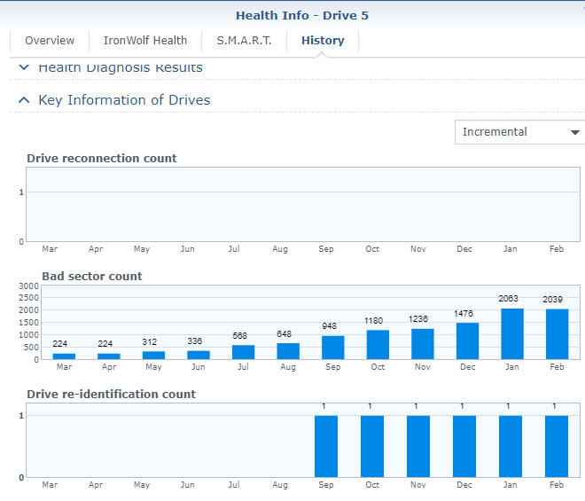Viewport: 585px width, 501px height.
Task: Expand the Health Diagnosis Results section chevron
Action: point(24,67)
